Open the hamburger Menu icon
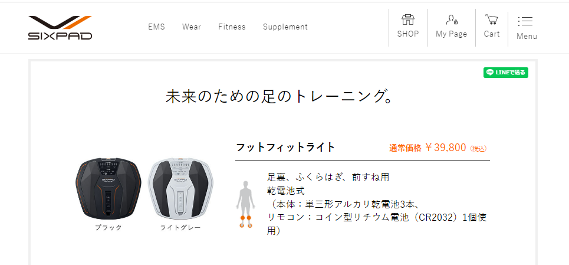569x265 pixels. 525,21
